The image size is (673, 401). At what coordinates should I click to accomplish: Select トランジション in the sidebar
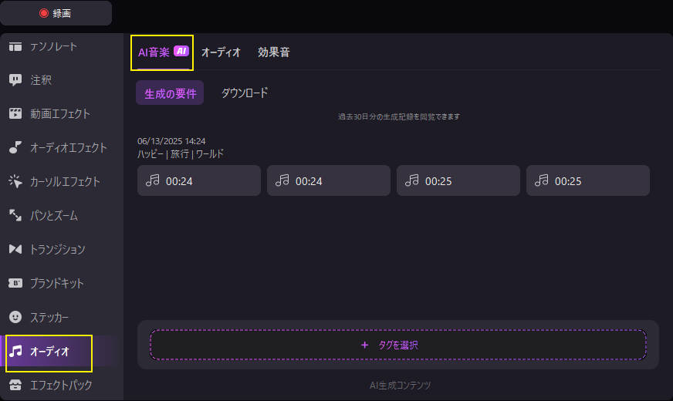click(58, 249)
